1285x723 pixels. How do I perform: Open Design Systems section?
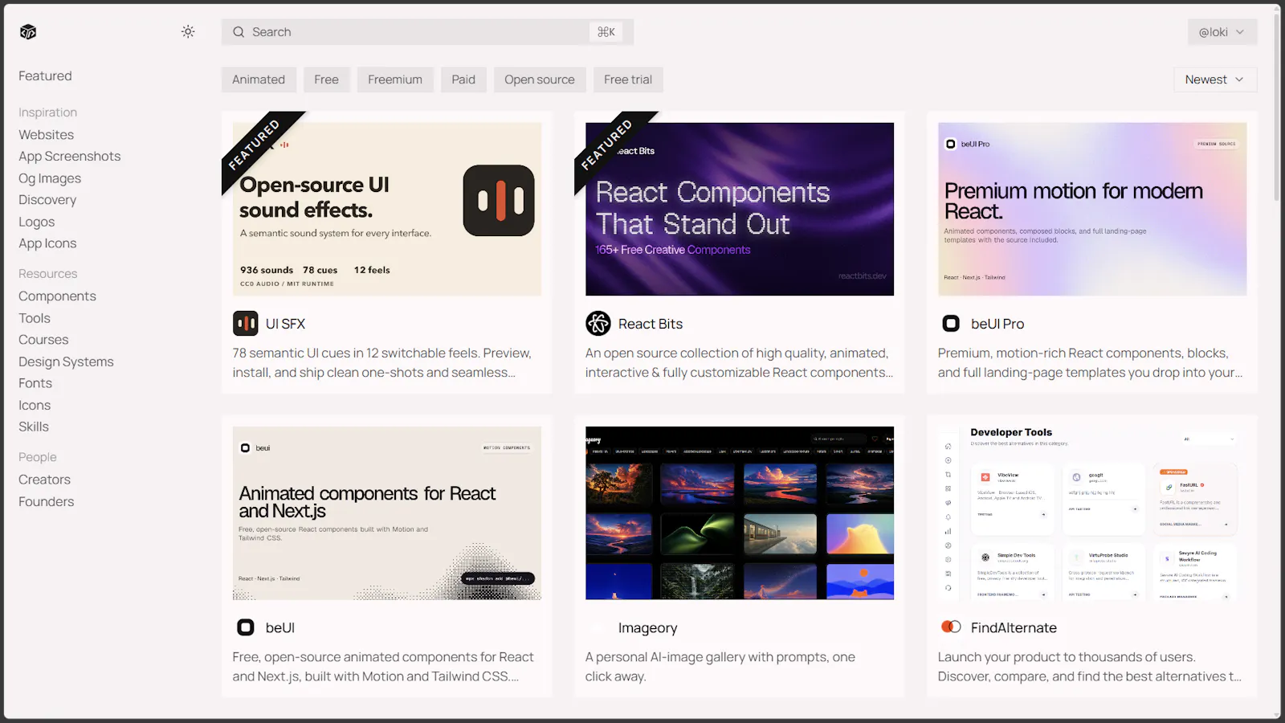[x=66, y=361]
